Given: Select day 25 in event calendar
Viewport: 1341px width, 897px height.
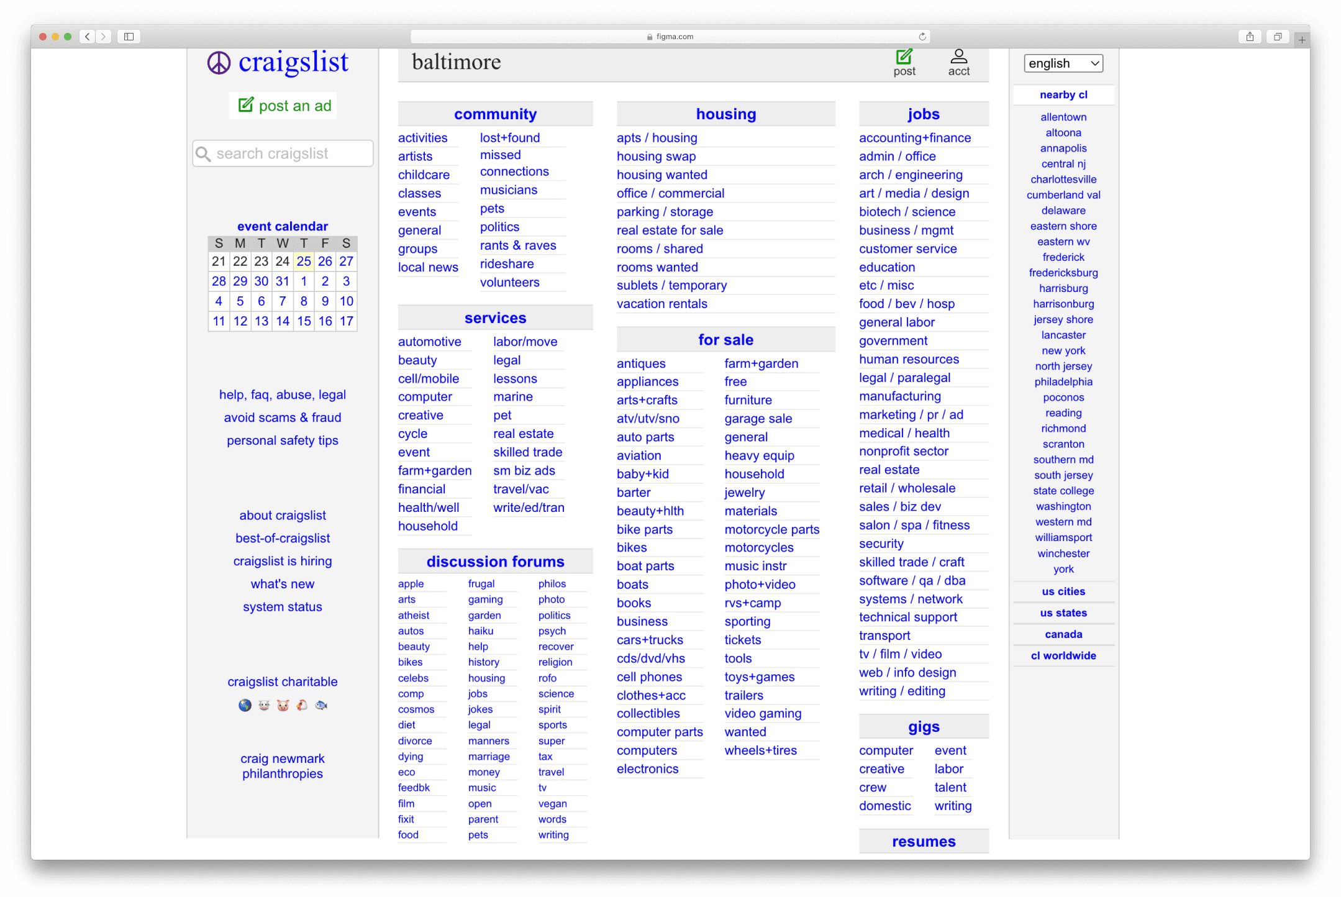Looking at the screenshot, I should [304, 261].
